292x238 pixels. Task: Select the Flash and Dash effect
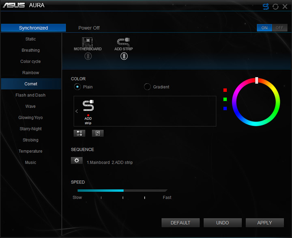click(x=31, y=95)
